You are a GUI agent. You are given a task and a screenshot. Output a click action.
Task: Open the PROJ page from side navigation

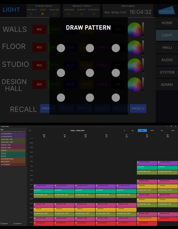coord(167,48)
